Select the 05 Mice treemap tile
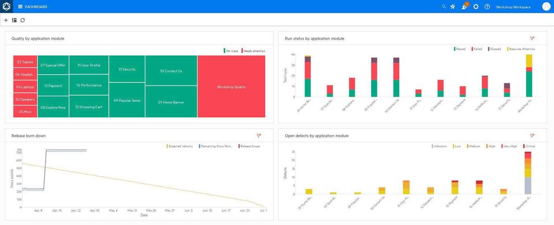Image resolution: width=554 pixels, height=225 pixels. (x=25, y=112)
